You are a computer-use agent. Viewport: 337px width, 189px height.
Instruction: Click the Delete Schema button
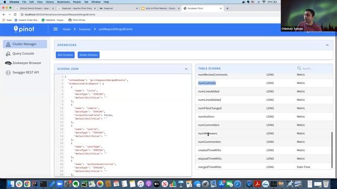88,55
